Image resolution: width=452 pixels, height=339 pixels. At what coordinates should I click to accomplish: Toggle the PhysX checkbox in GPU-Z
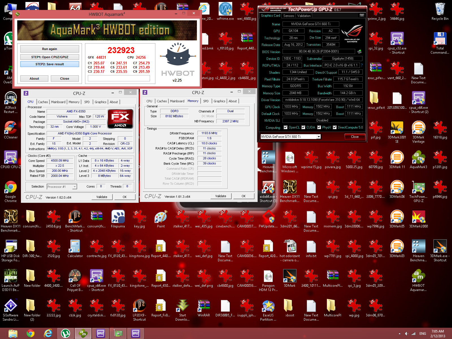pos(319,127)
